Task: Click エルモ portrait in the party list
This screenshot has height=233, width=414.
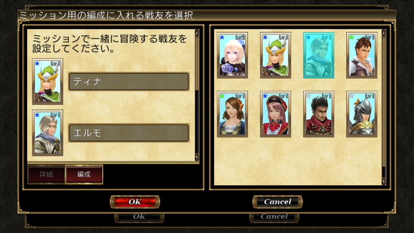Action: 48,133
